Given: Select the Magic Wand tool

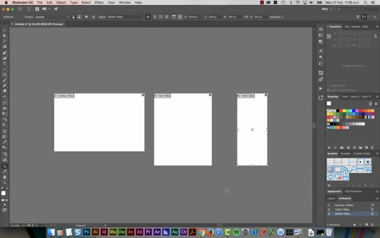Looking at the screenshot, I should pyautogui.click(x=4, y=41).
